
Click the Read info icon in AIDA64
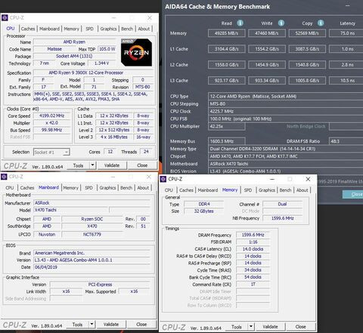tap(240, 23)
